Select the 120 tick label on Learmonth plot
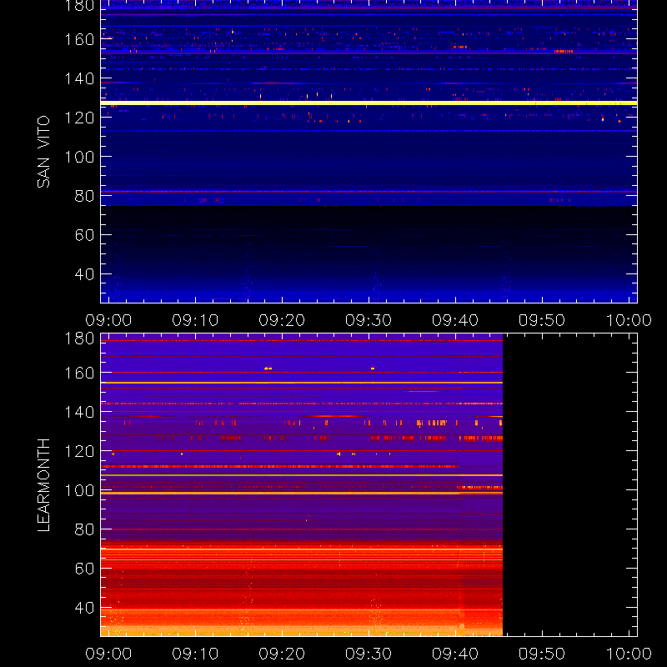667x667 pixels. 79,451
